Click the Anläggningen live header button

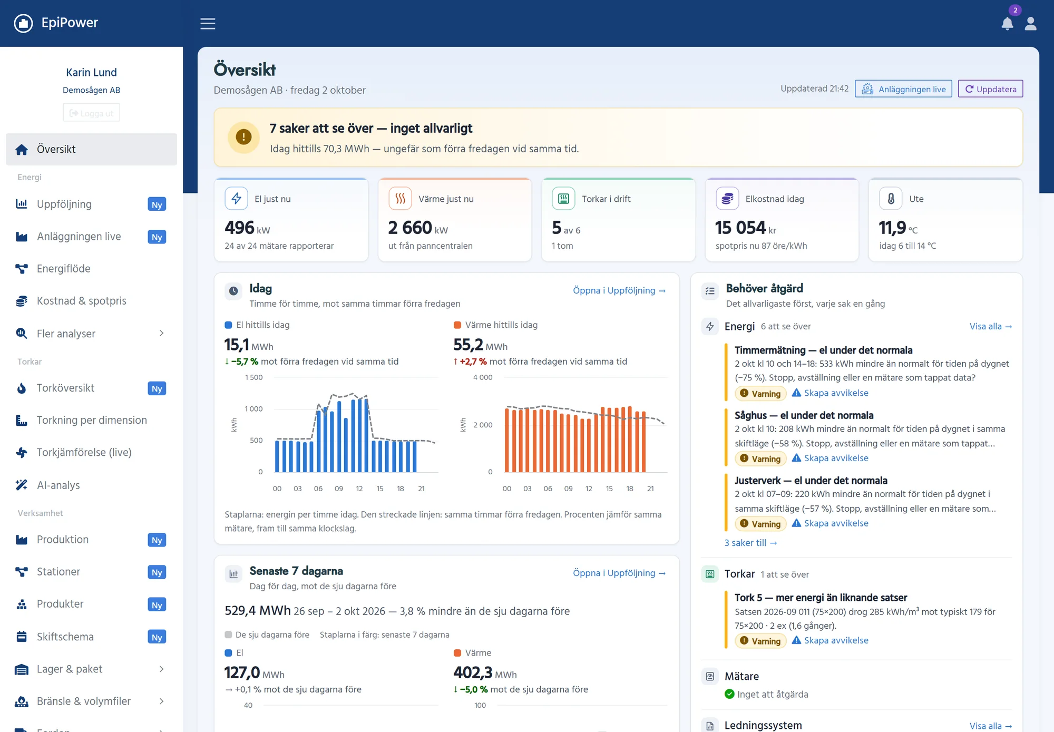point(903,89)
